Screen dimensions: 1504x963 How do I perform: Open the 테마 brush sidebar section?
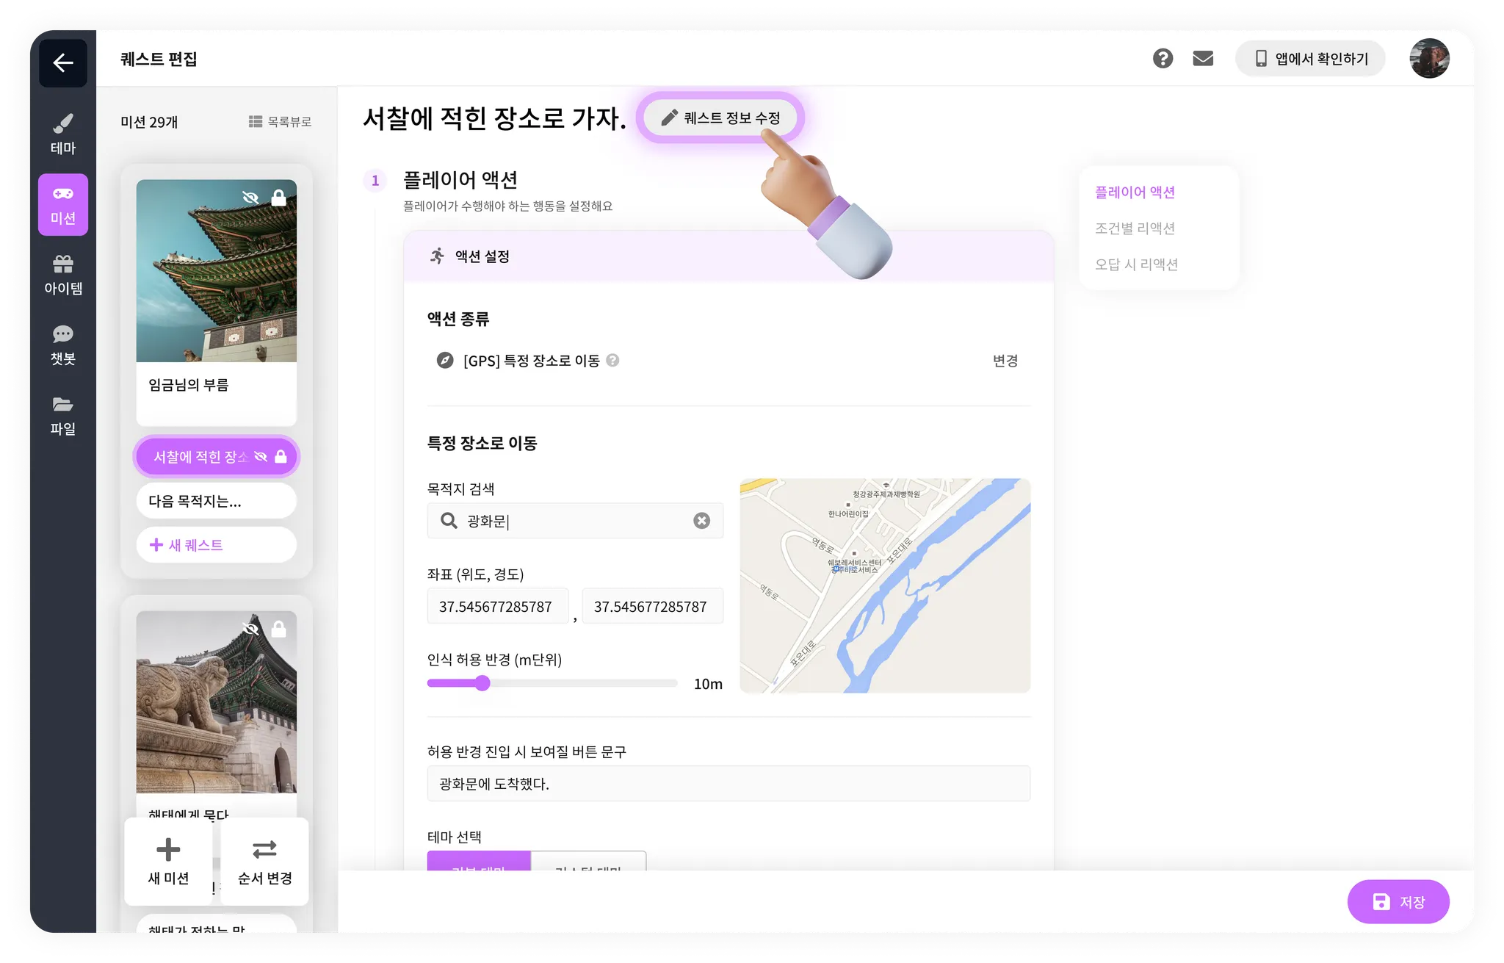[63, 134]
